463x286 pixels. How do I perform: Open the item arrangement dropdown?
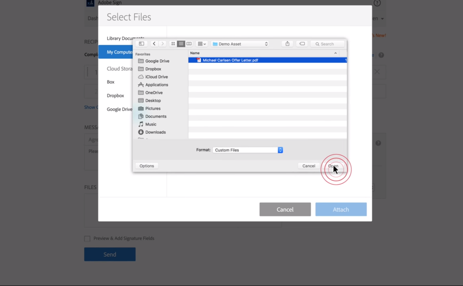point(202,44)
